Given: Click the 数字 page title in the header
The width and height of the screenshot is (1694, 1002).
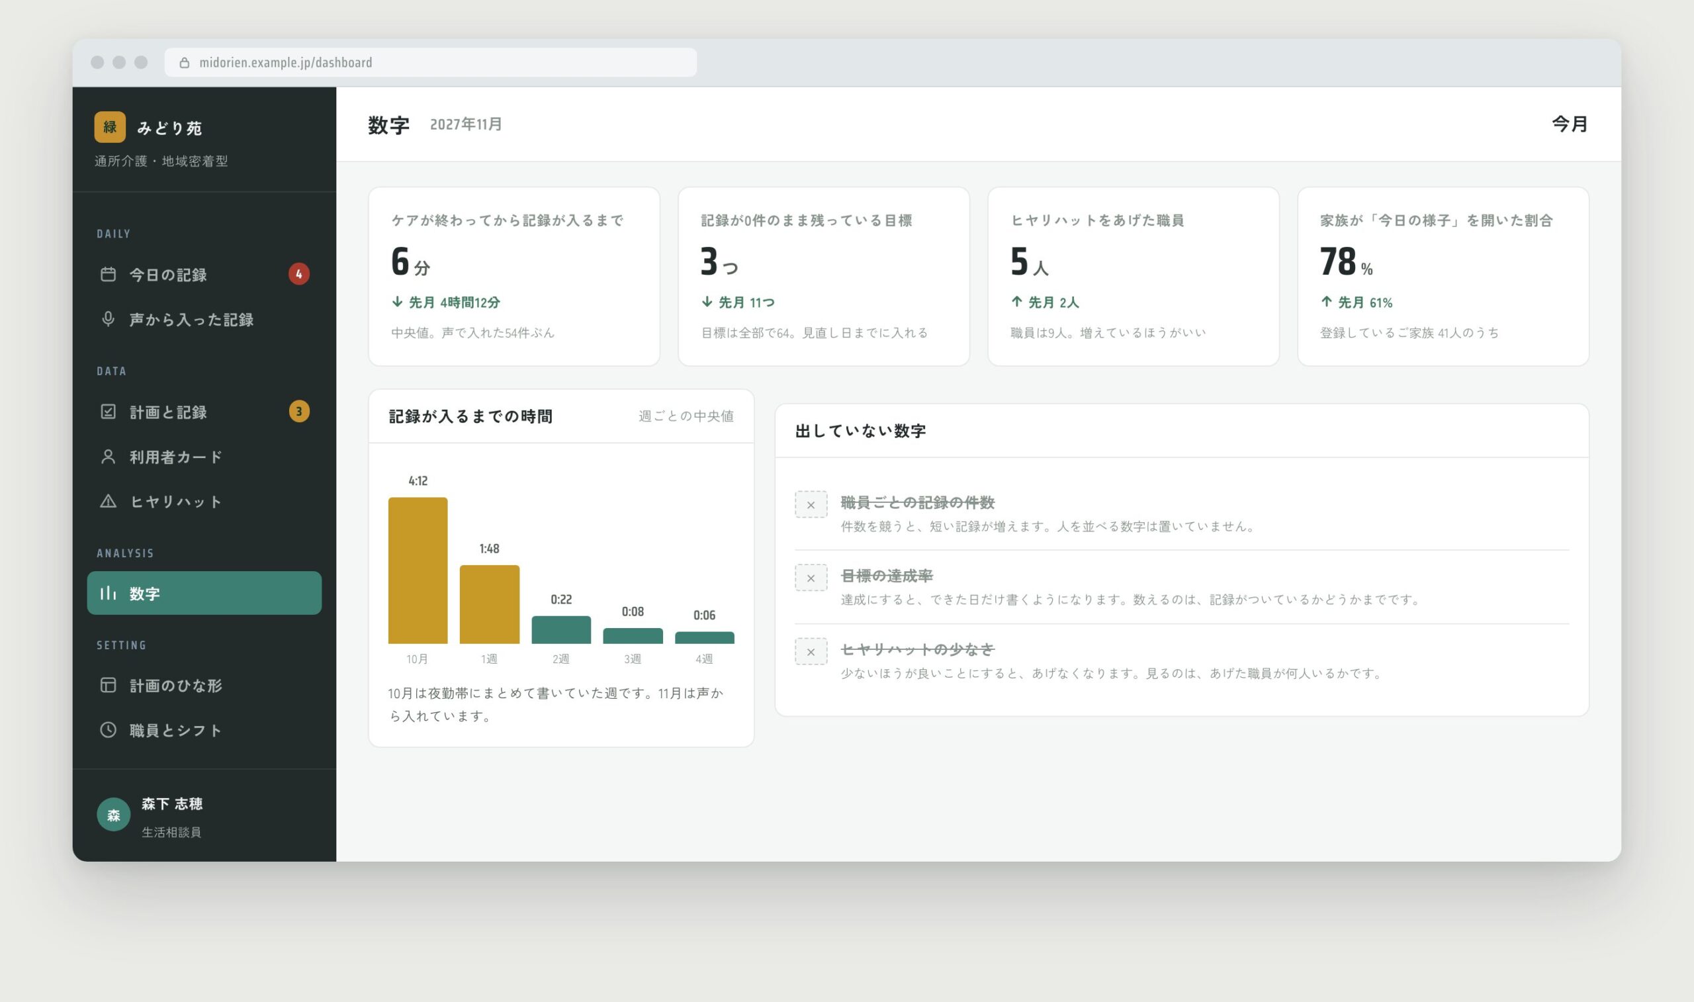Looking at the screenshot, I should click(x=388, y=125).
